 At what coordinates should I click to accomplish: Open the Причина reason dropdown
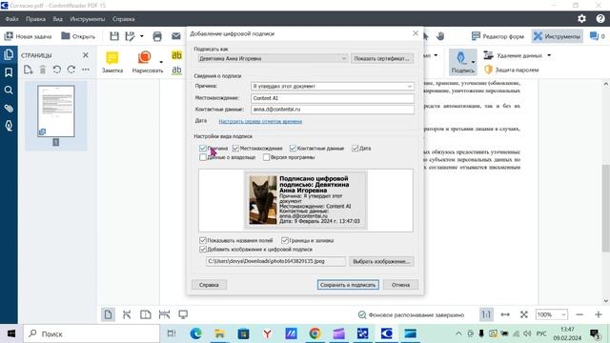(333, 86)
